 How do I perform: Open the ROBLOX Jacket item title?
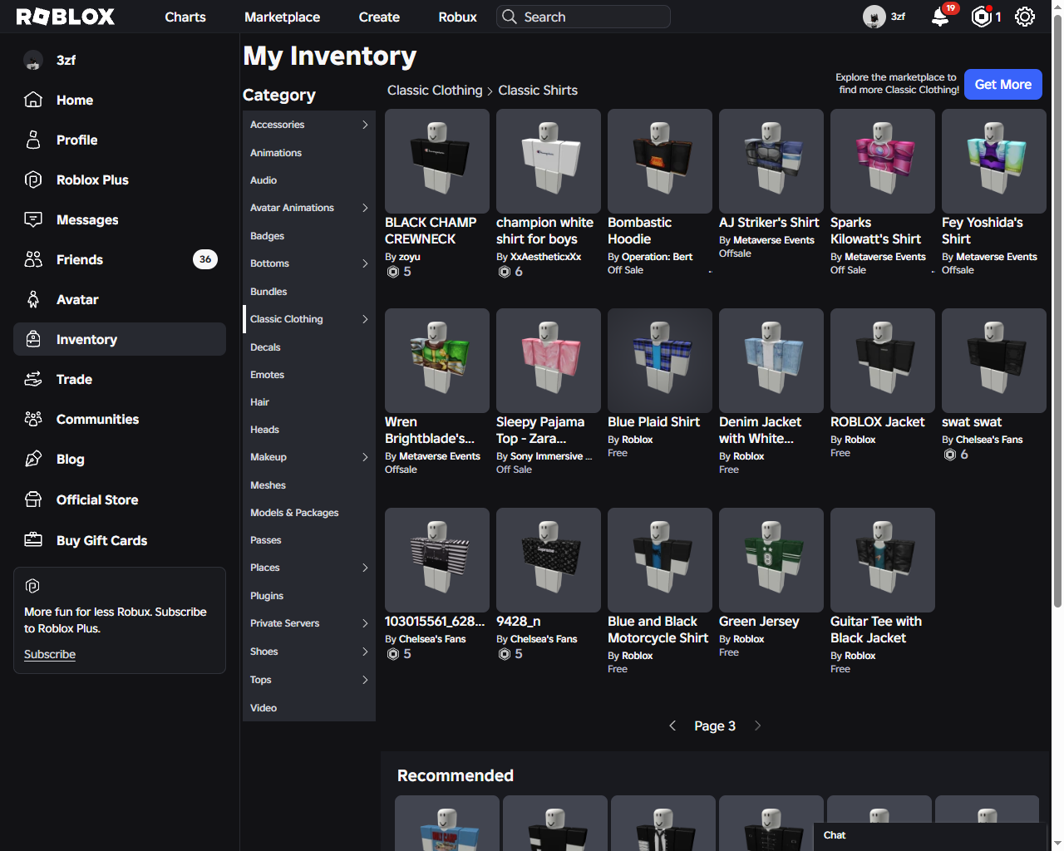click(878, 422)
